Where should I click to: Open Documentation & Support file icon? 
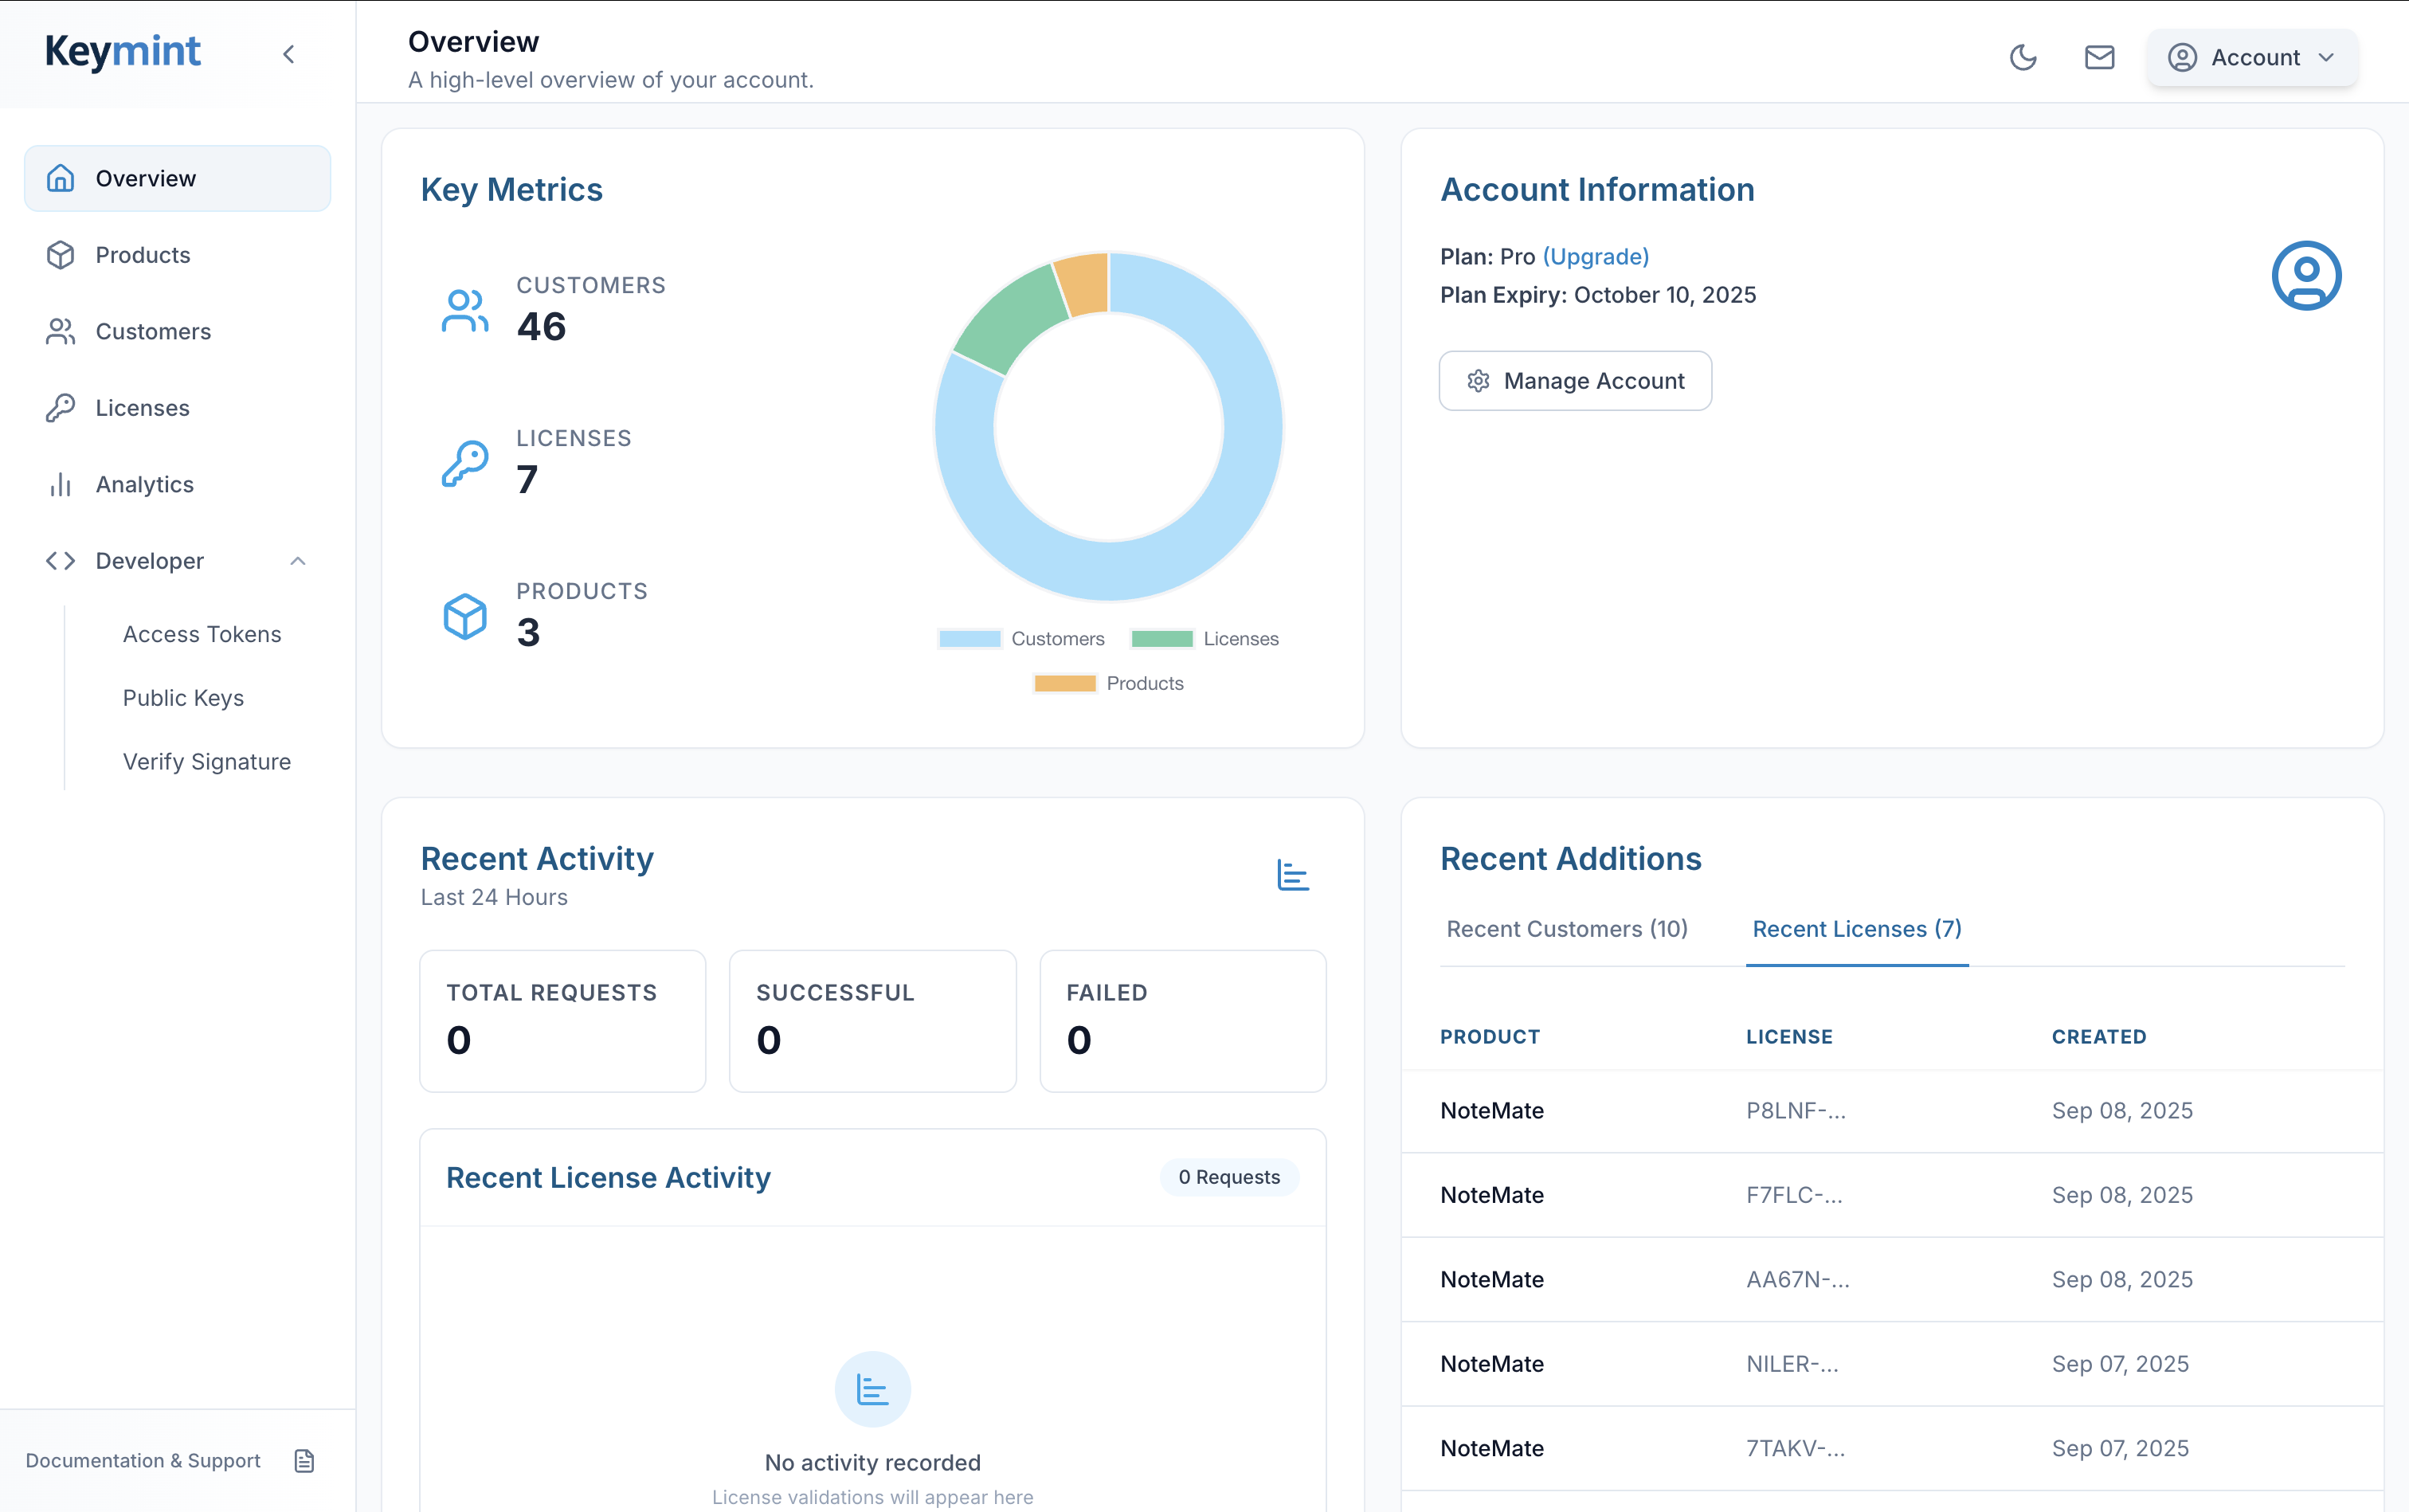point(304,1461)
